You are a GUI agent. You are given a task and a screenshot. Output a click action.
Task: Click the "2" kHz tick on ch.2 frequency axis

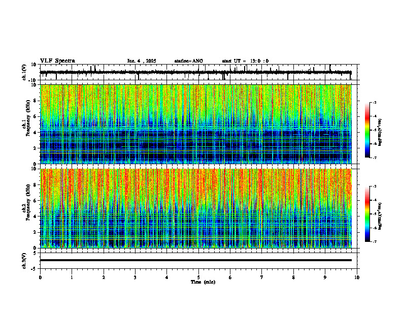35,232
